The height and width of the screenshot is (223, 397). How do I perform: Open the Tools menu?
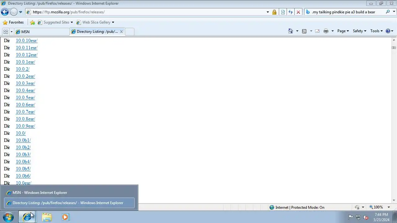click(377, 31)
